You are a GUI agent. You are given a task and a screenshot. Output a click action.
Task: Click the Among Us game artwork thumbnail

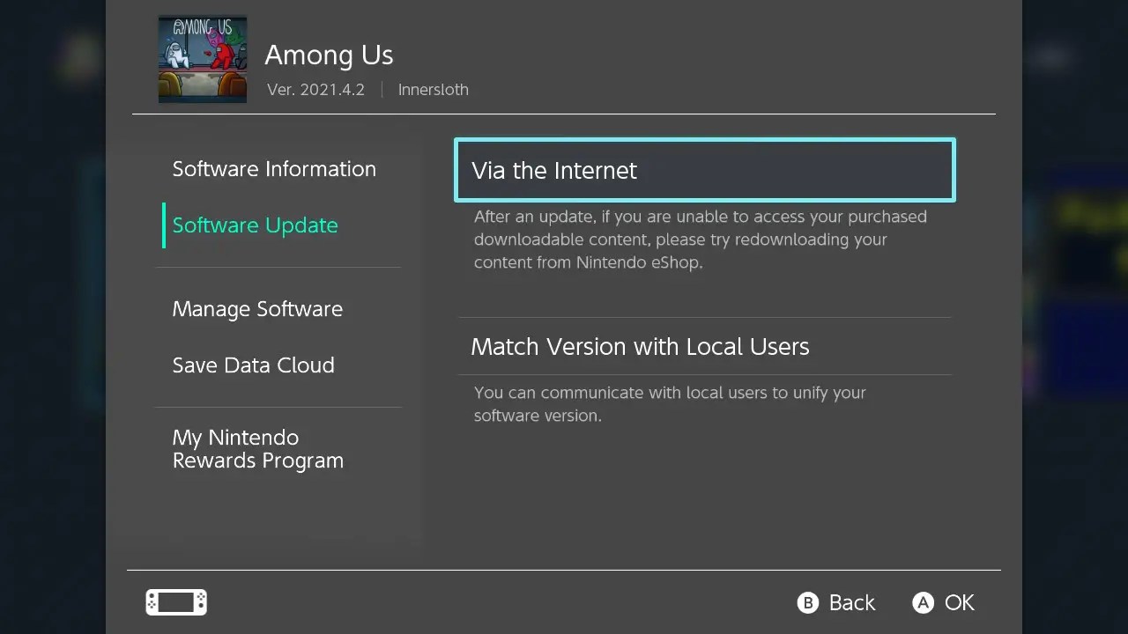pyautogui.click(x=203, y=59)
